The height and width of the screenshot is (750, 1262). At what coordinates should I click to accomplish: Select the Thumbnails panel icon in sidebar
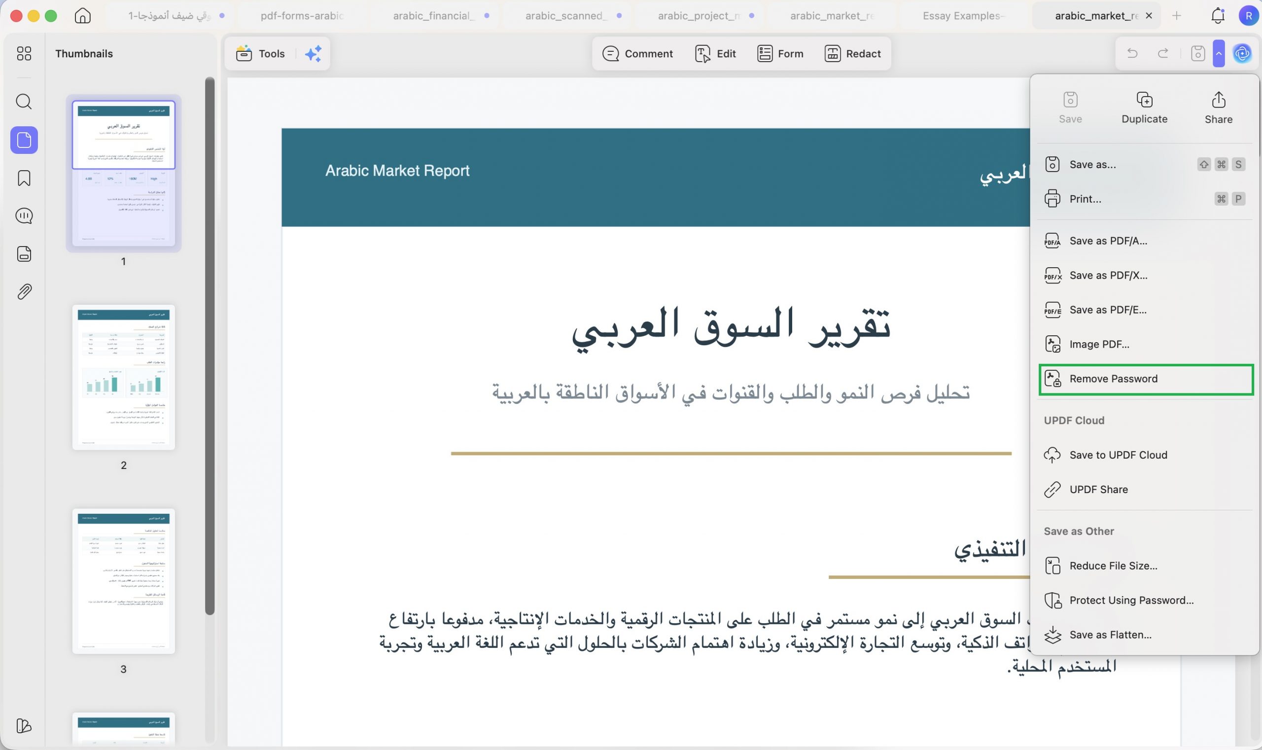tap(24, 140)
